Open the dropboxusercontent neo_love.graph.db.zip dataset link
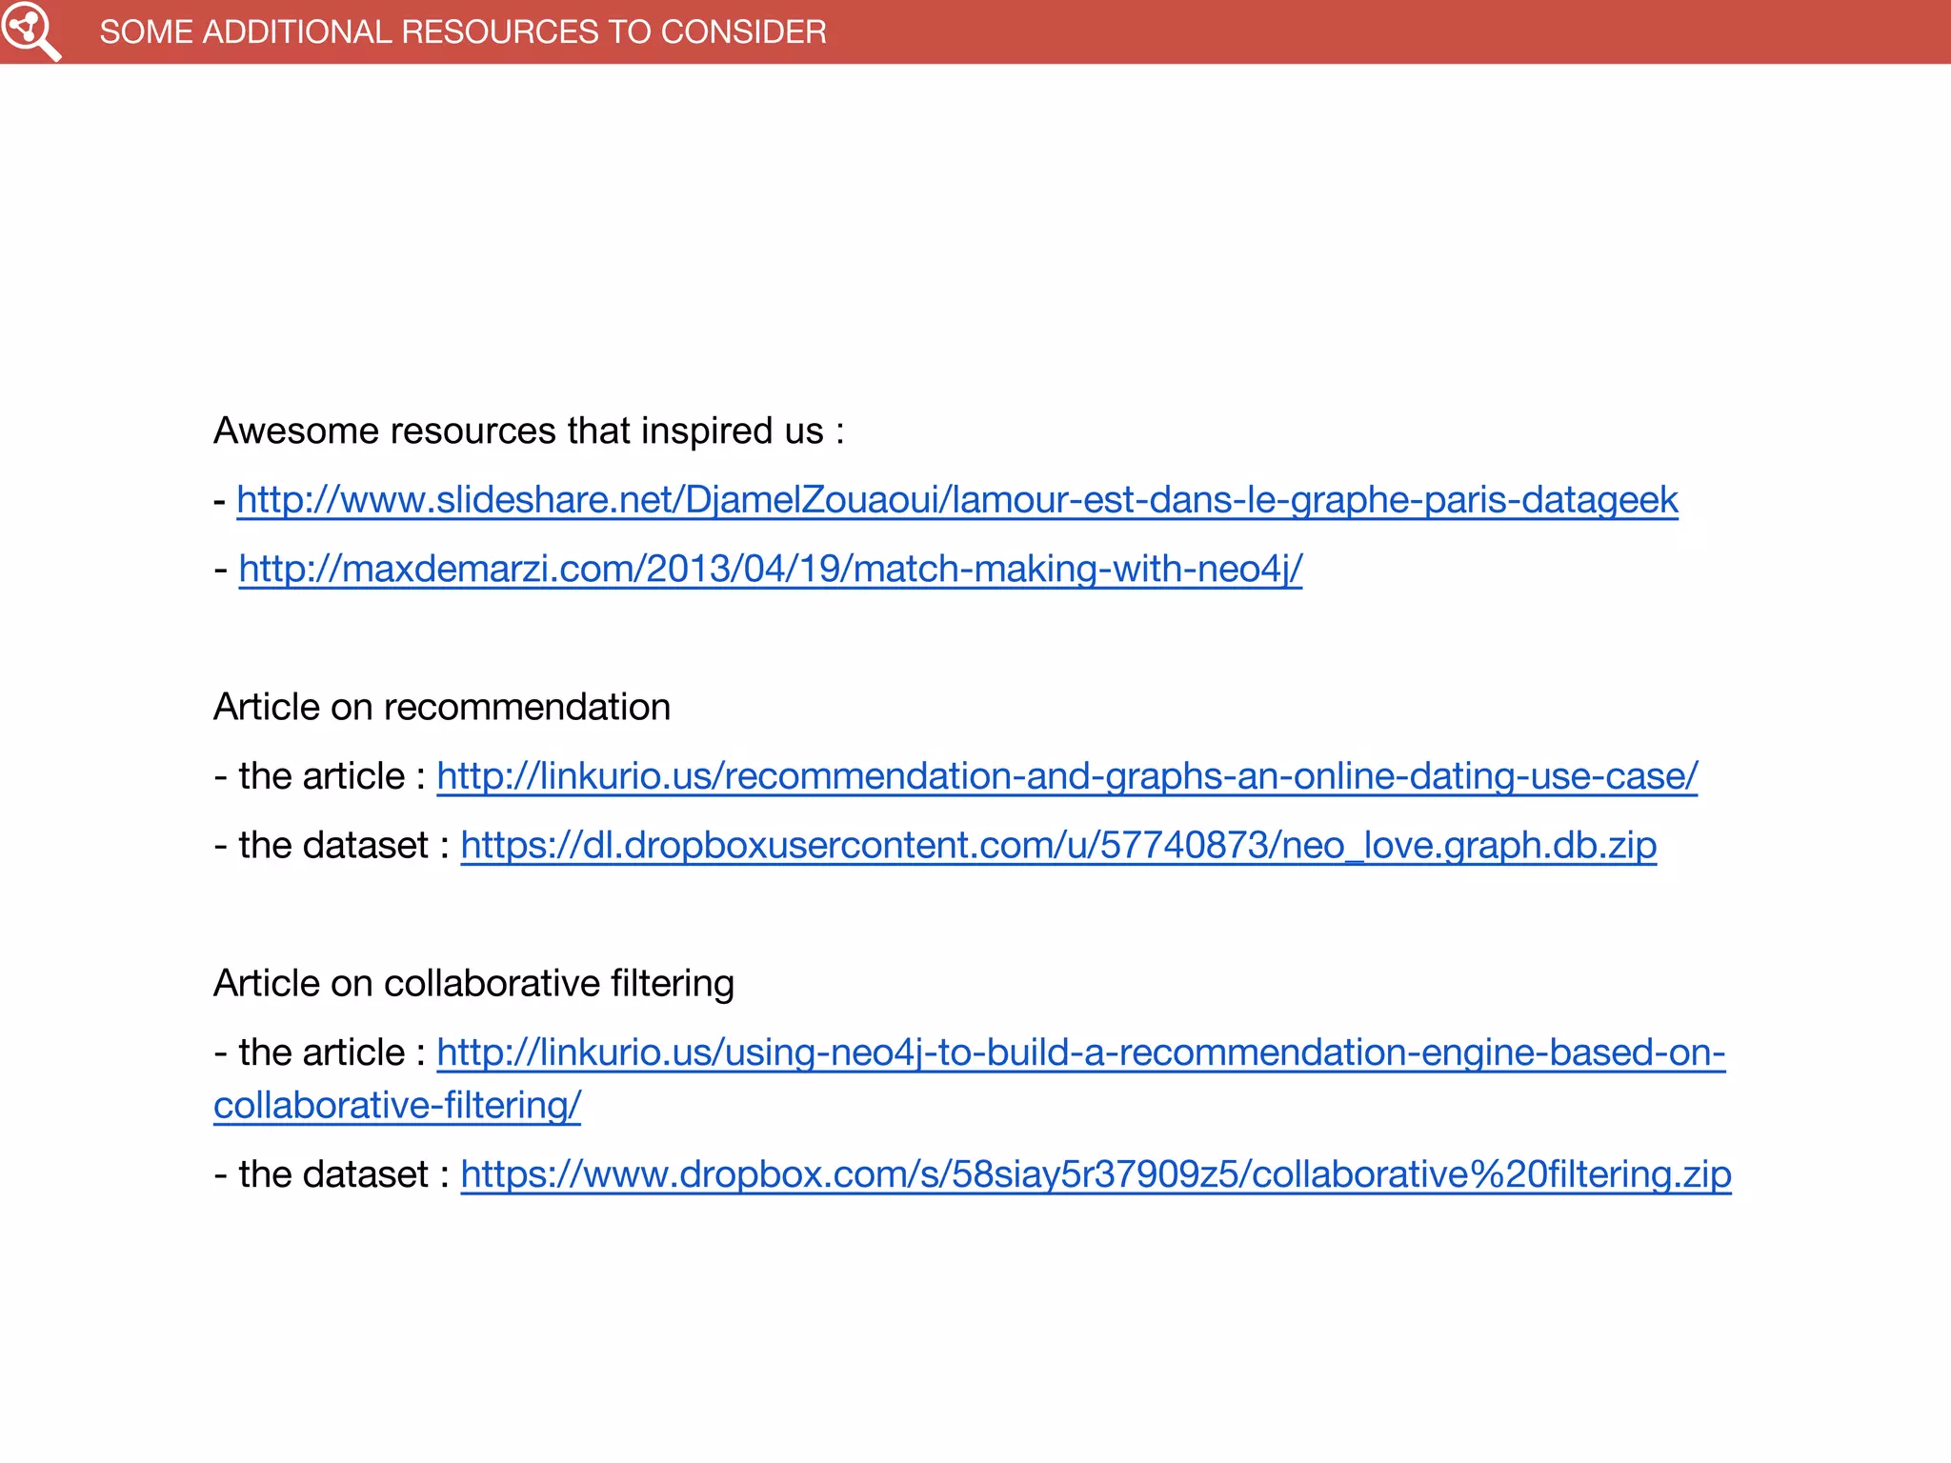 tap(1058, 846)
